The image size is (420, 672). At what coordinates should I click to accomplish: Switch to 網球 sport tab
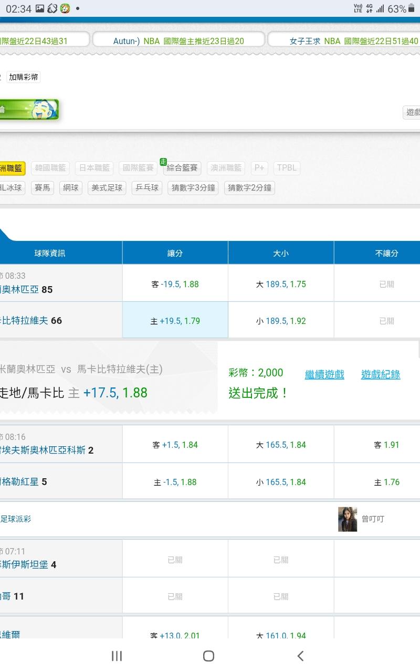pos(70,188)
